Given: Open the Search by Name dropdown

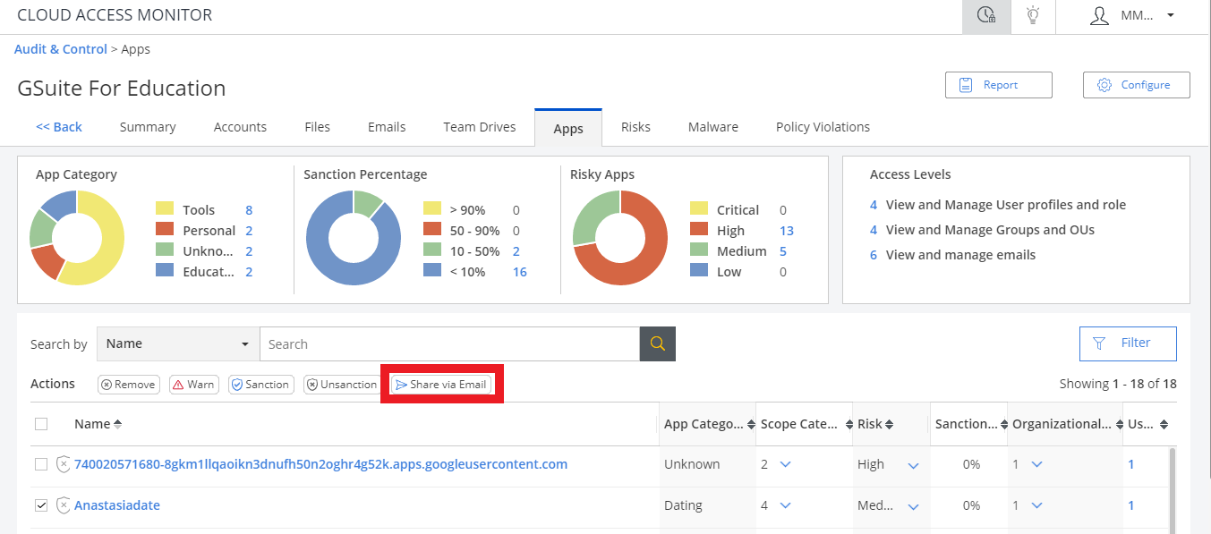Looking at the screenshot, I should pos(177,343).
